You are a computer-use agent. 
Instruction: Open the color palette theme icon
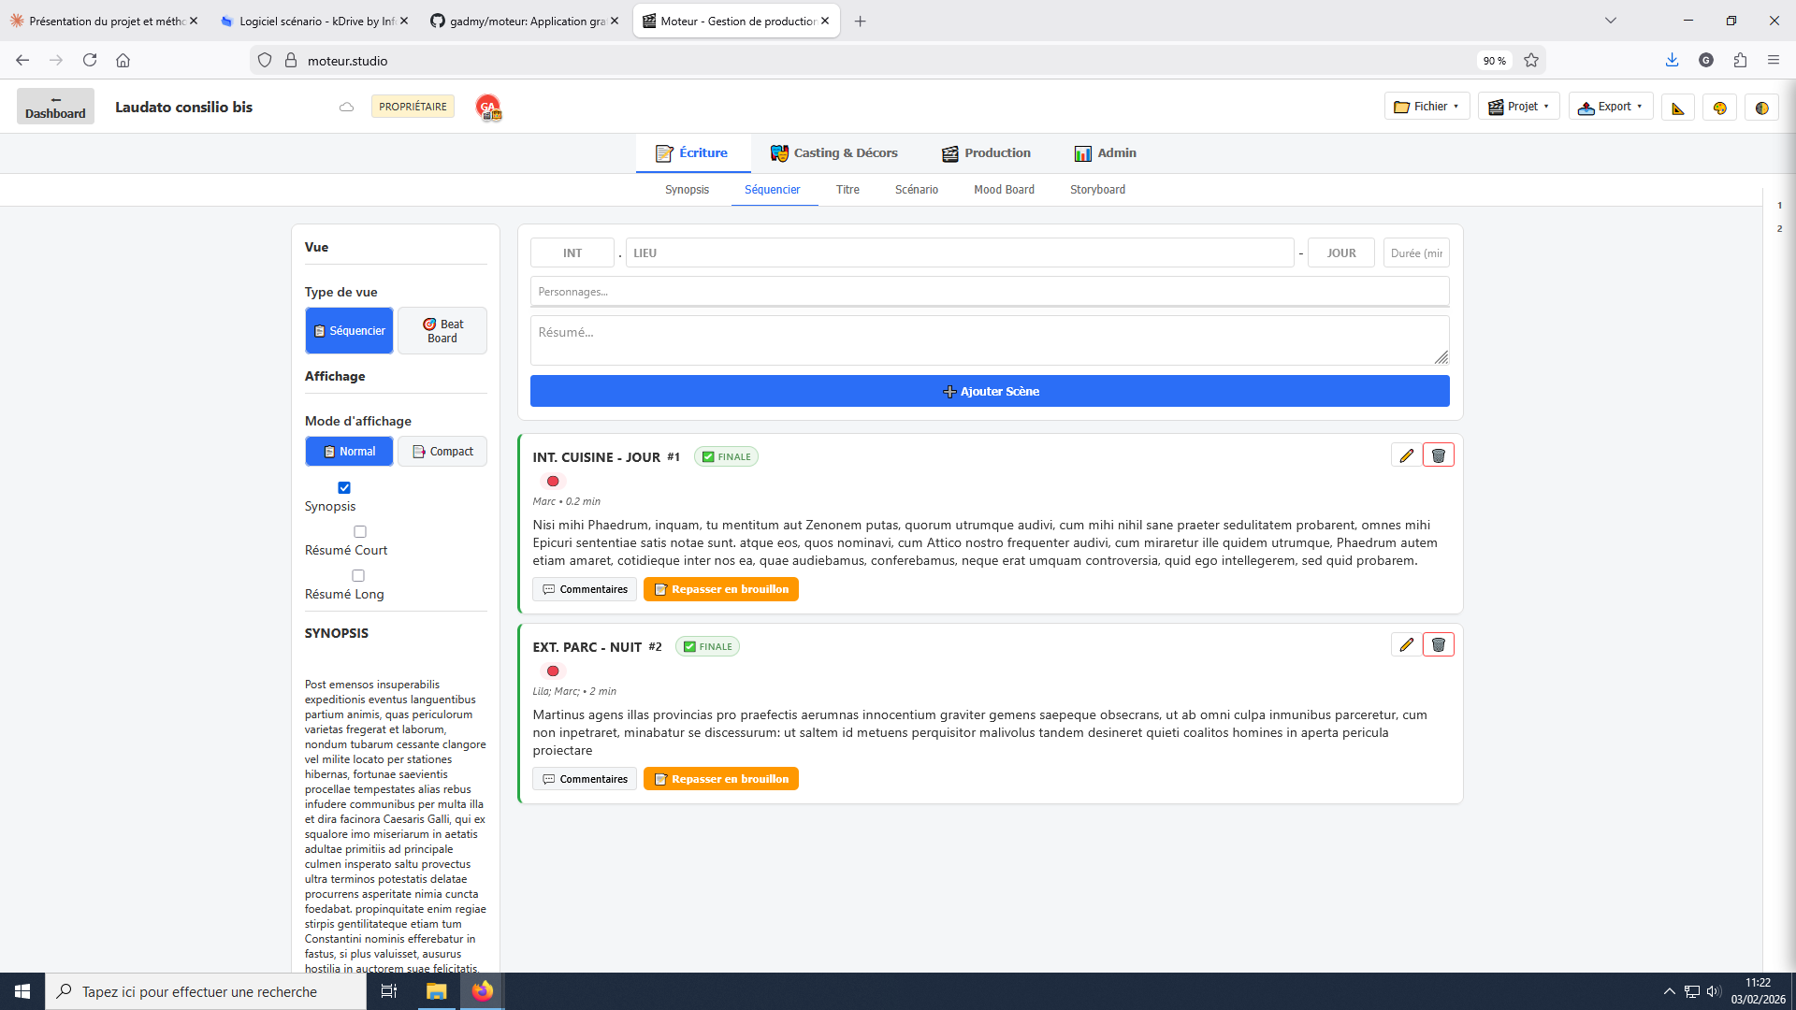tap(1719, 108)
